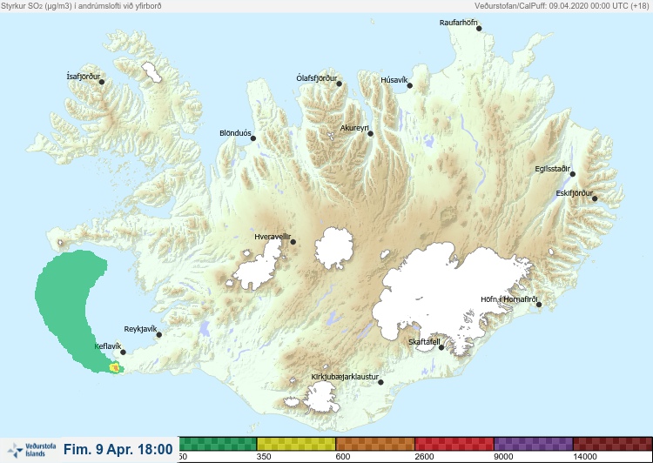The image size is (653, 463).
Task: Click the 'Akureyri' label text
Action: [354, 128]
